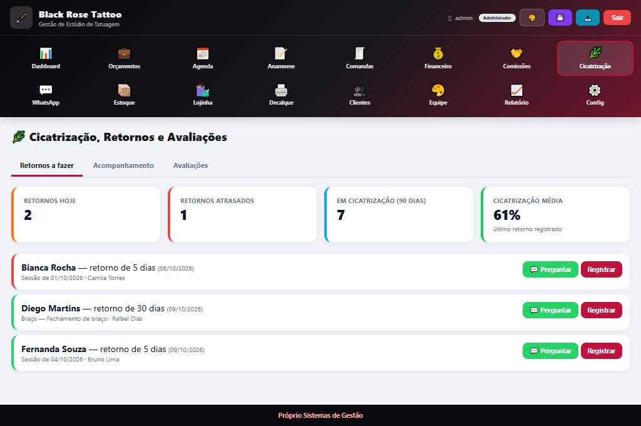Open the Anamnese form section
Image resolution: width=641 pixels, height=426 pixels.
pos(281,58)
